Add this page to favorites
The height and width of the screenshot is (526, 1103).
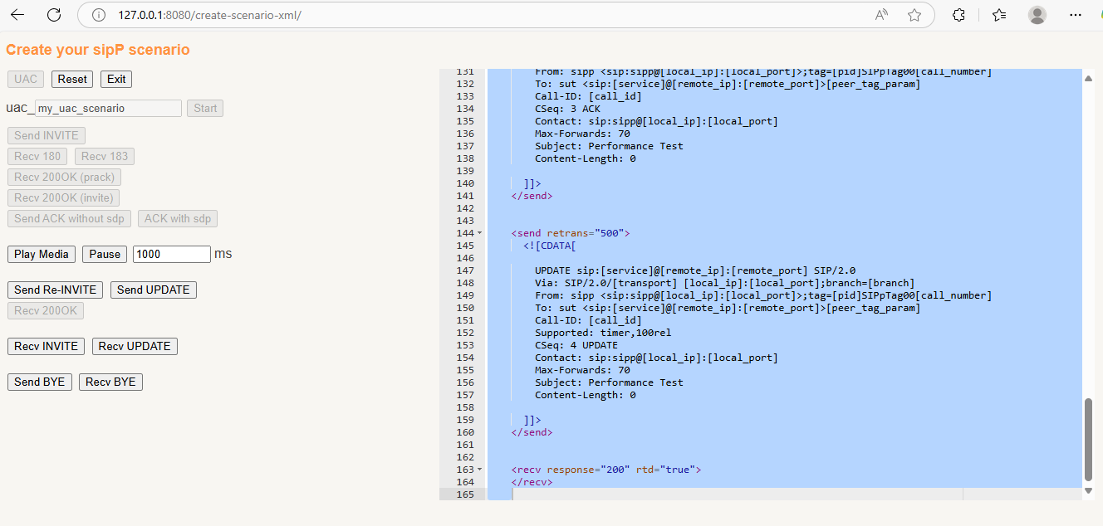[x=914, y=14]
